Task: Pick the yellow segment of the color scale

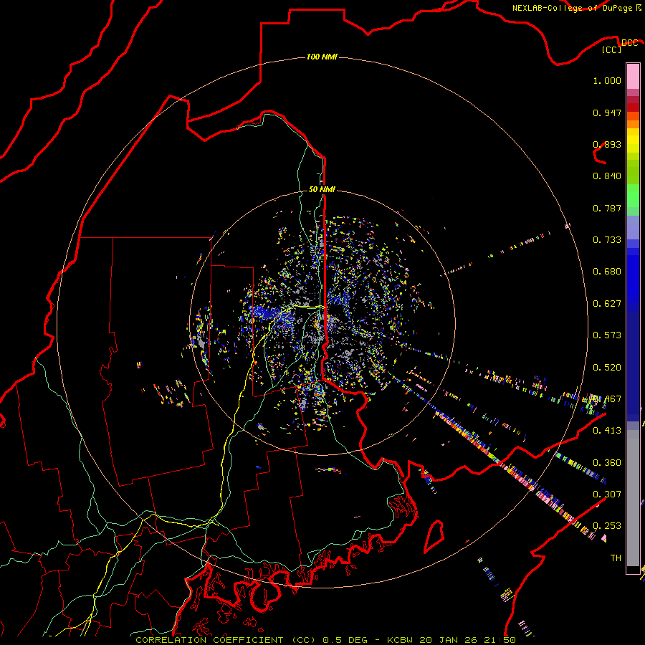Action: point(633,140)
